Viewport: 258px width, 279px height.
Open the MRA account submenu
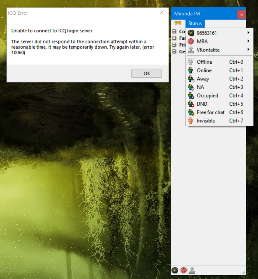(x=220, y=41)
